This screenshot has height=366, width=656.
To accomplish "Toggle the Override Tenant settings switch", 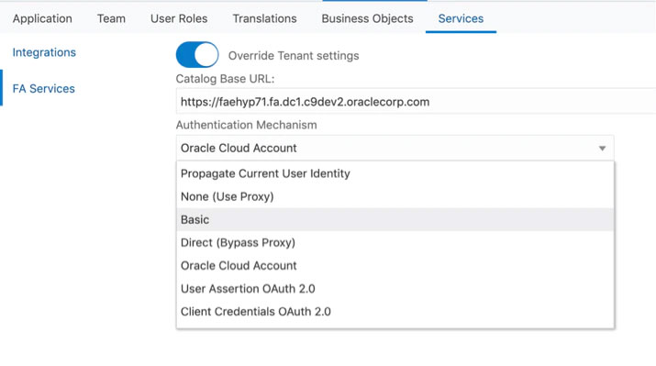I will [197, 55].
